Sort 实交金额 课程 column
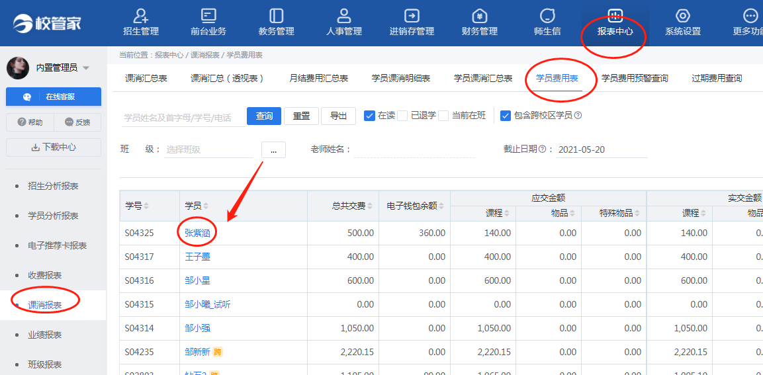The width and height of the screenshot is (763, 375). (x=703, y=213)
